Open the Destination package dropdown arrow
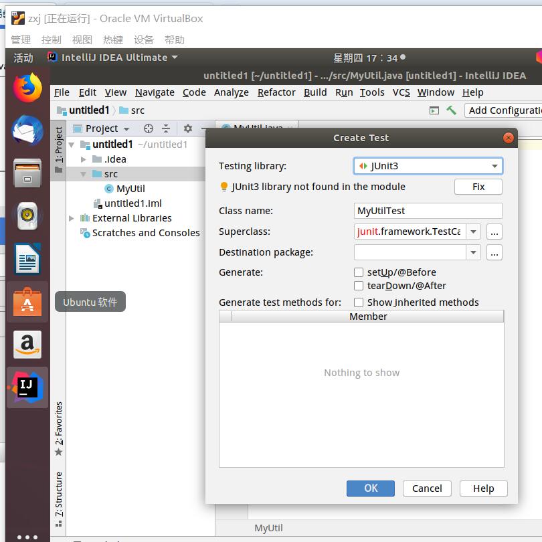 click(x=473, y=253)
